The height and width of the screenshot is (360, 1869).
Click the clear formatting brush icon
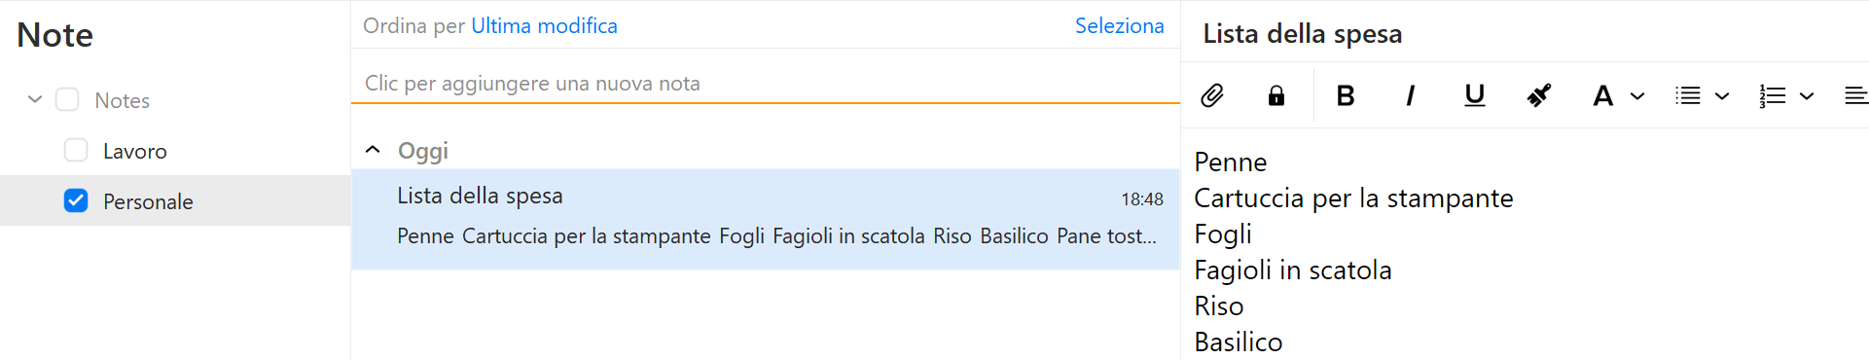(x=1539, y=95)
